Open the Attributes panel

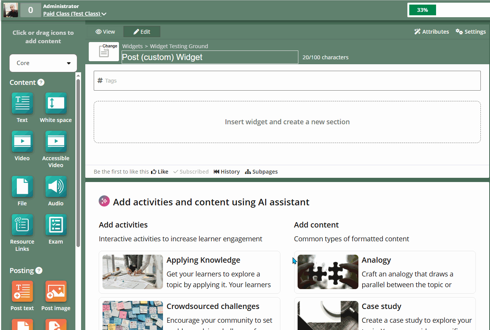pos(431,32)
